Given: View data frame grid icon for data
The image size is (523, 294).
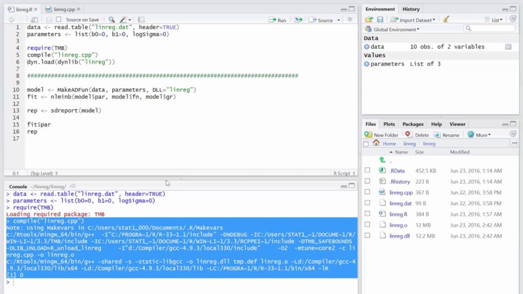Looking at the screenshot, I should pos(508,46).
